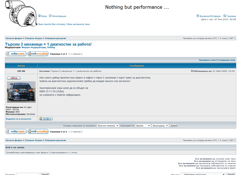The height and width of the screenshot is (175, 241).
Task: Click the Страница 1 от 1 text at top
Action: click(58, 54)
